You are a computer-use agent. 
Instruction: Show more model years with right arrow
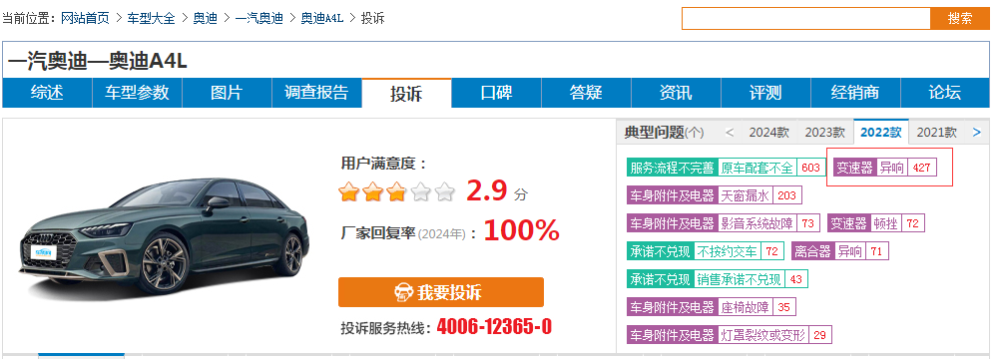(x=976, y=133)
